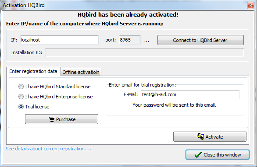Click the green checkmark icon
The image size is (257, 167).
tap(198, 155)
